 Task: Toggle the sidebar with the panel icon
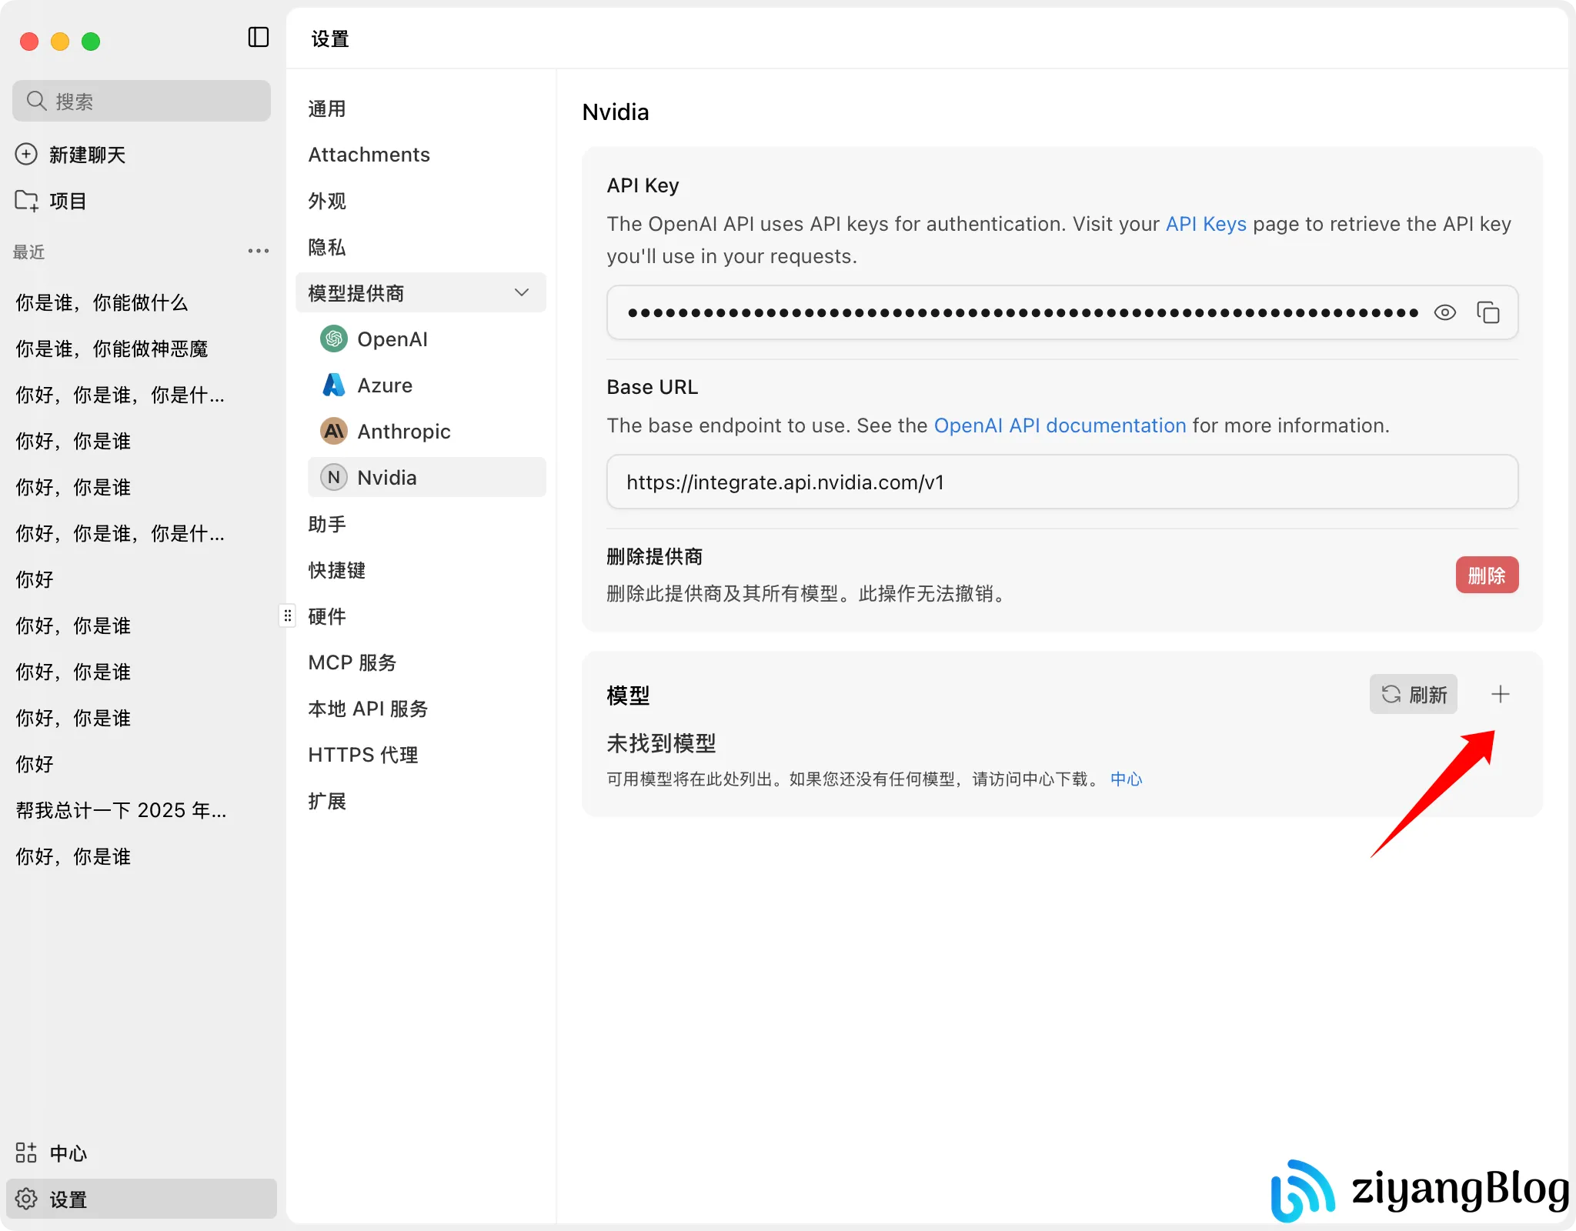tap(258, 37)
